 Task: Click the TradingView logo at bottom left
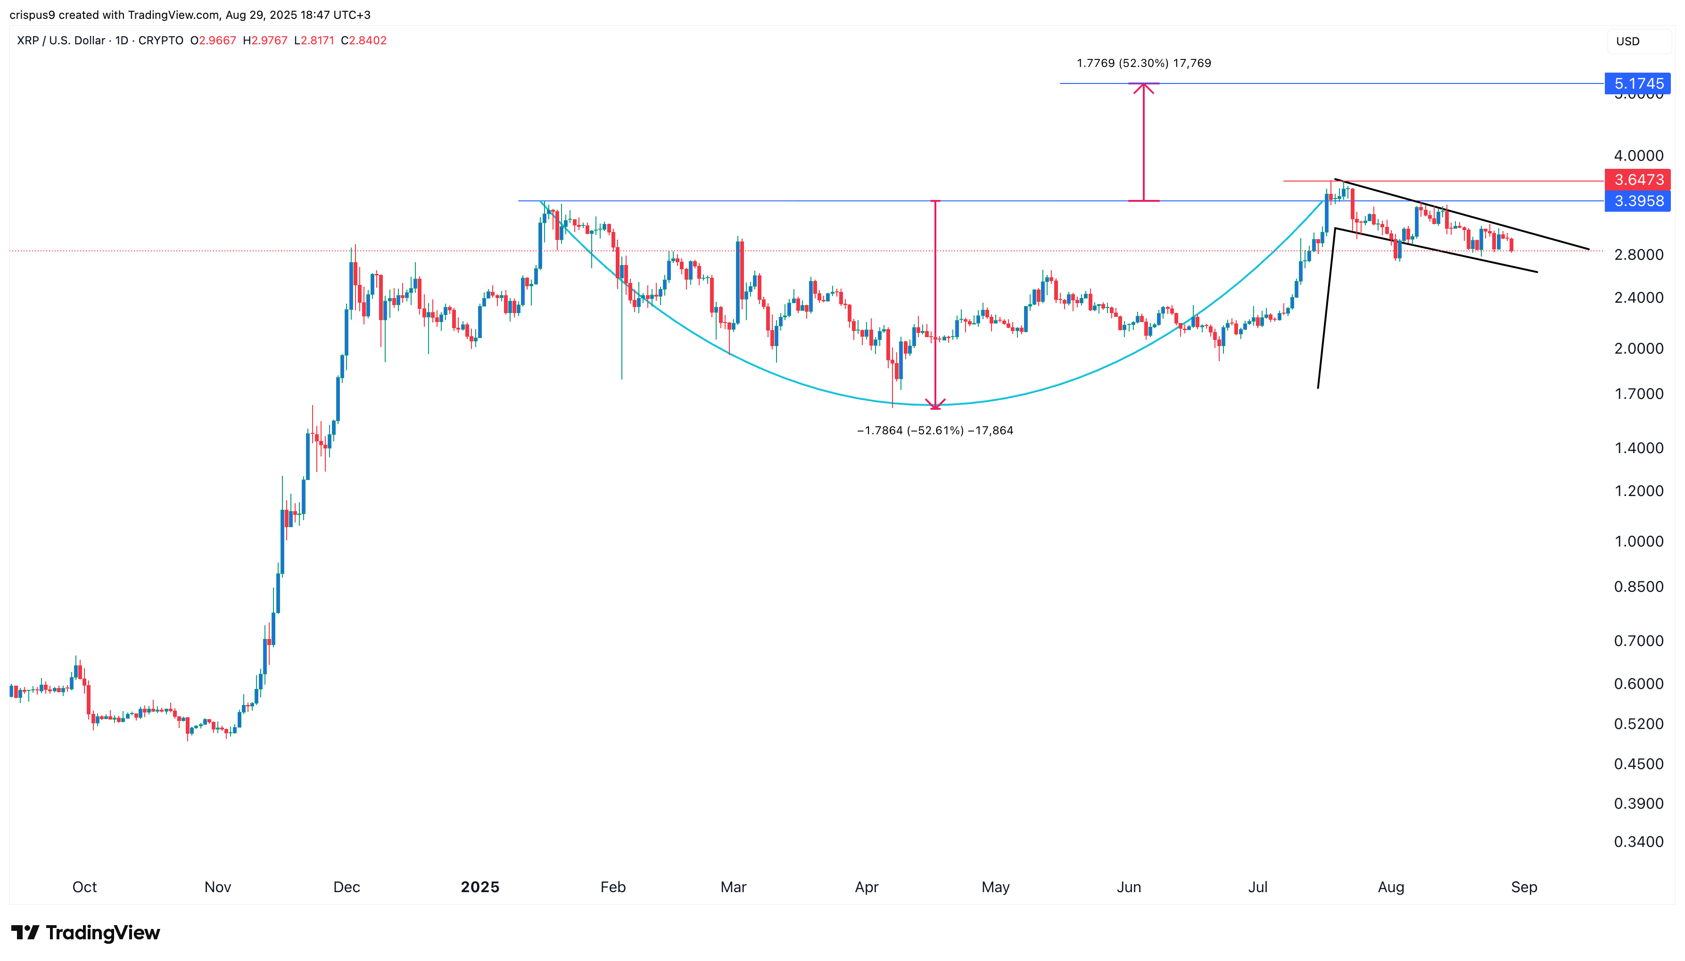86,933
